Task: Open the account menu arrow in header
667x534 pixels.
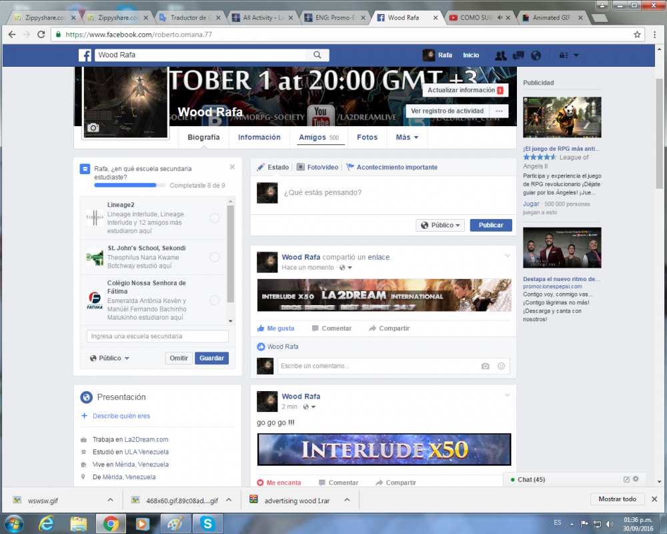Action: [576, 55]
